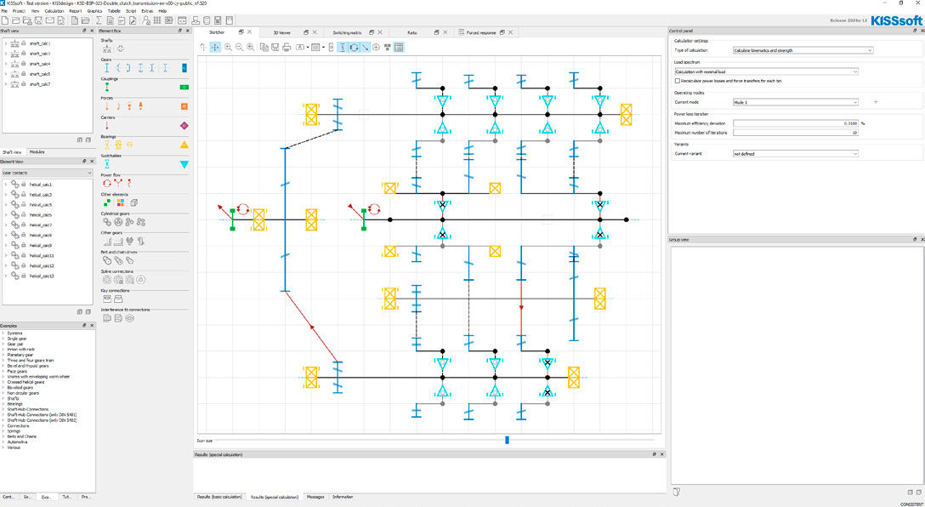Close the Element Box panel
This screenshot has width=925, height=507.
tap(188, 30)
